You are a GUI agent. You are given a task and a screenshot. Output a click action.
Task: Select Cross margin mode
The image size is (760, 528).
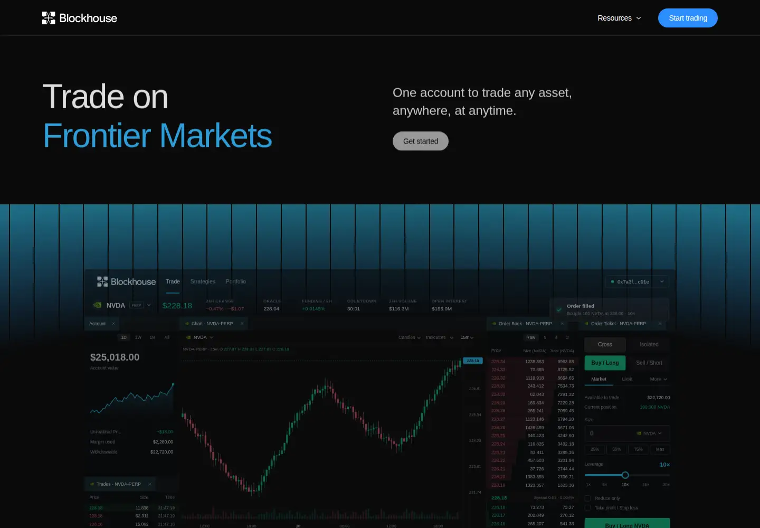pyautogui.click(x=605, y=344)
